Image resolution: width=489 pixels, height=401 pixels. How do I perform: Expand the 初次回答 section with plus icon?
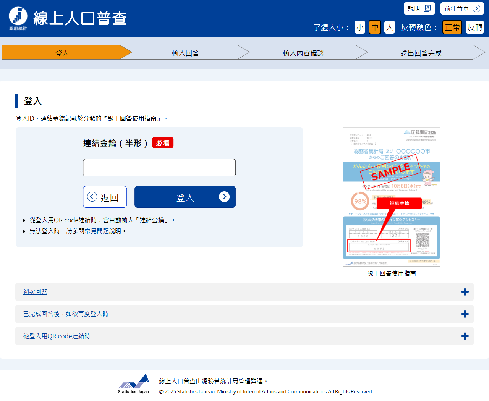pyautogui.click(x=465, y=292)
